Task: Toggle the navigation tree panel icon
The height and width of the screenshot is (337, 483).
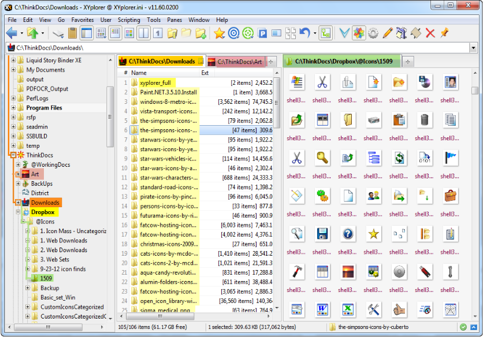Action: point(87,33)
